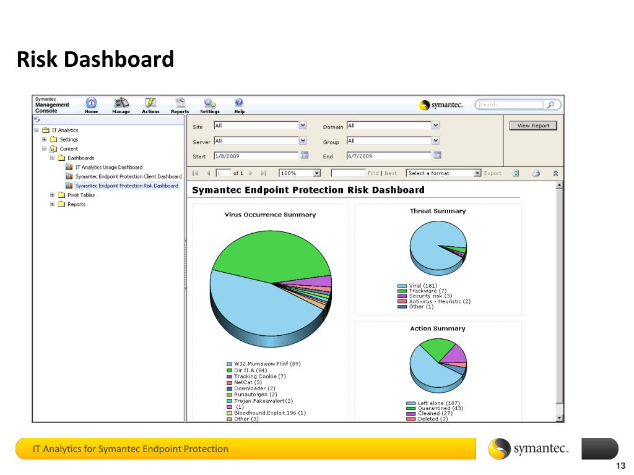Click Client Dashboard chart icon

pyautogui.click(x=69, y=176)
